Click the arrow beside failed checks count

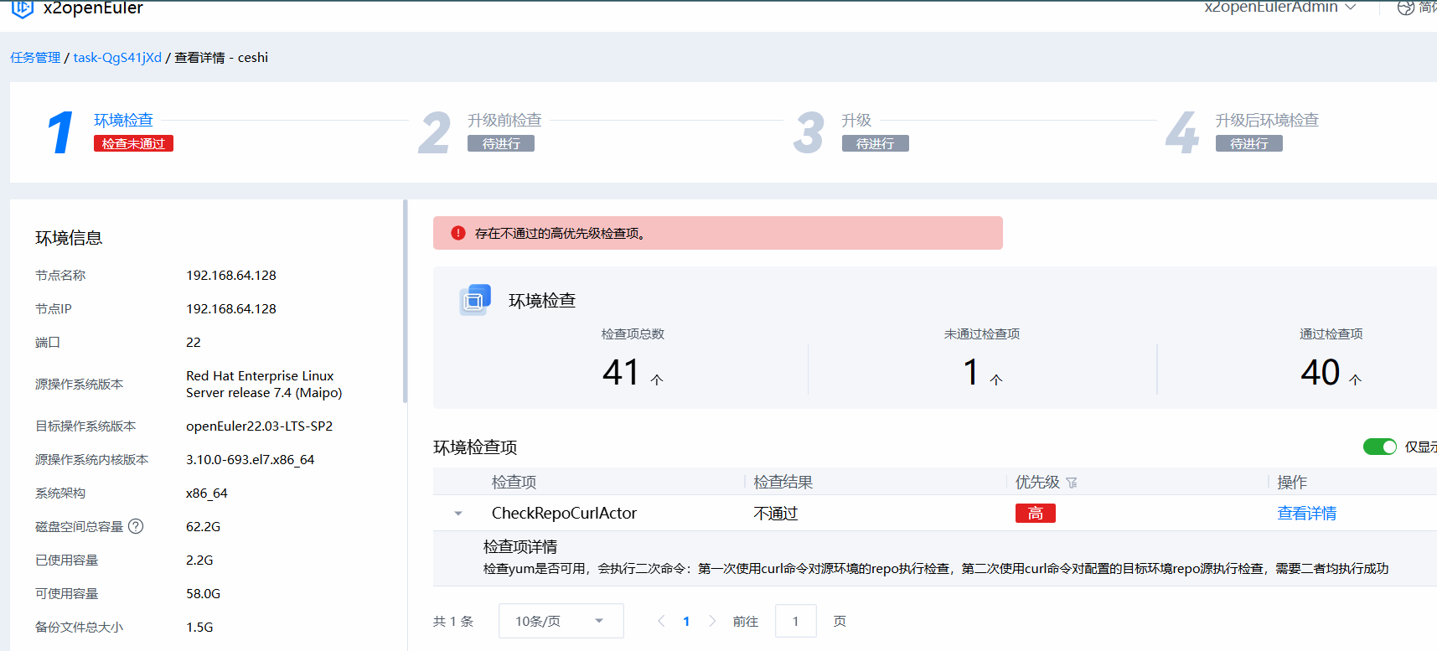[996, 380]
